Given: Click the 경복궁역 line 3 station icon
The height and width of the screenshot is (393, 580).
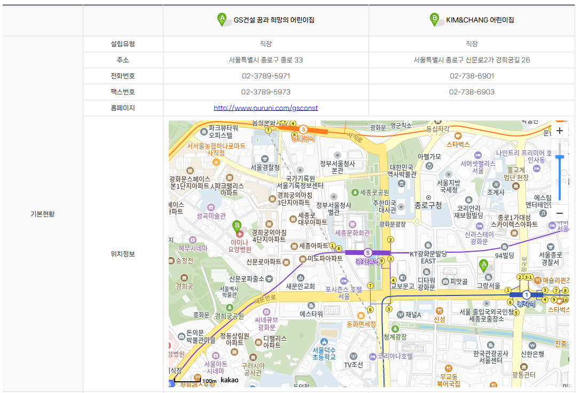Looking at the screenshot, I should 303,129.
